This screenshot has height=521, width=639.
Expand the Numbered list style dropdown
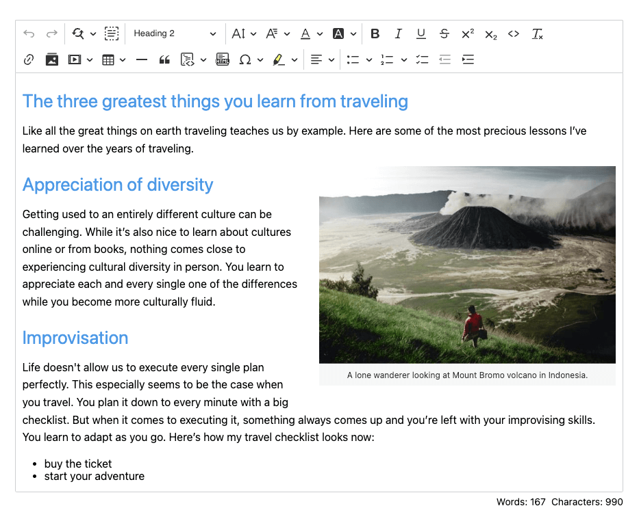click(403, 60)
